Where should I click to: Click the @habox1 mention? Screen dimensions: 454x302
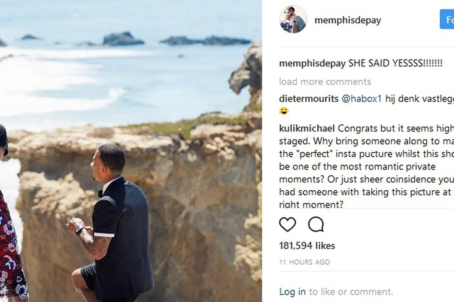click(362, 99)
